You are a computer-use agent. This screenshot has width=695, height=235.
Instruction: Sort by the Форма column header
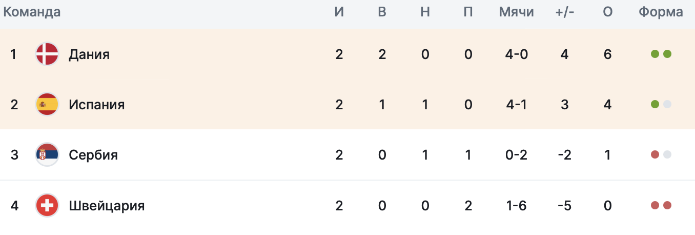pyautogui.click(x=661, y=12)
